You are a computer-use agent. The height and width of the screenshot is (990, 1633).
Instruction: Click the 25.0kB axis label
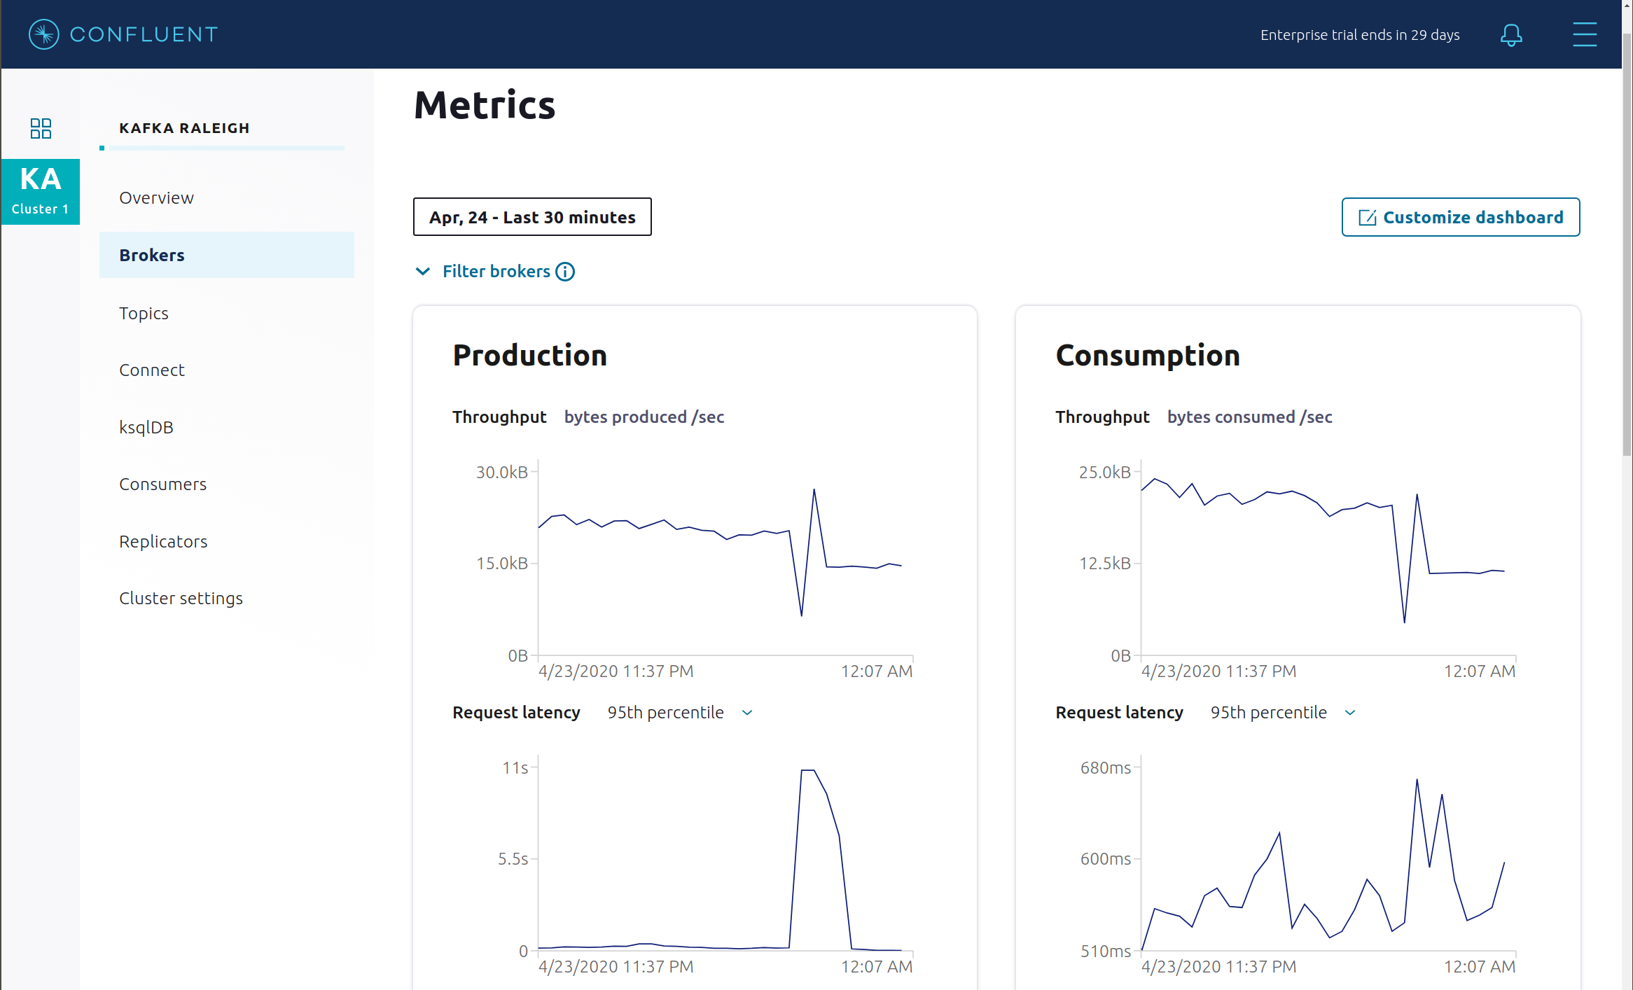tap(1104, 473)
